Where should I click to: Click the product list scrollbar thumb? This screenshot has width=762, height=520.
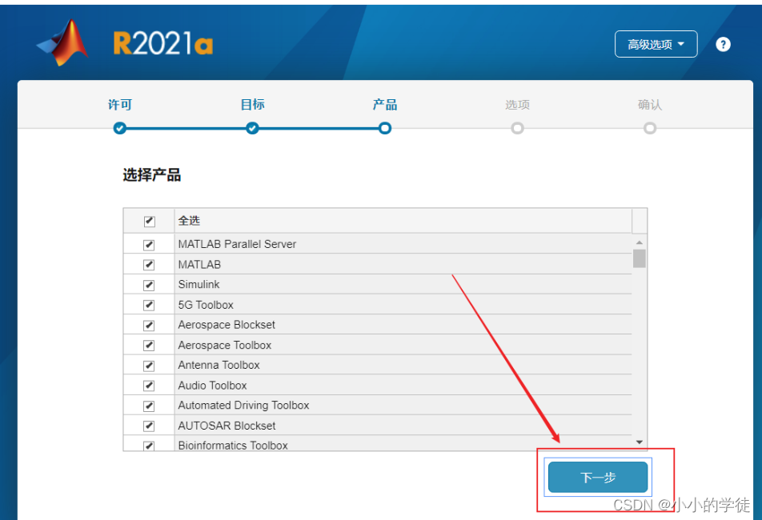(x=639, y=258)
